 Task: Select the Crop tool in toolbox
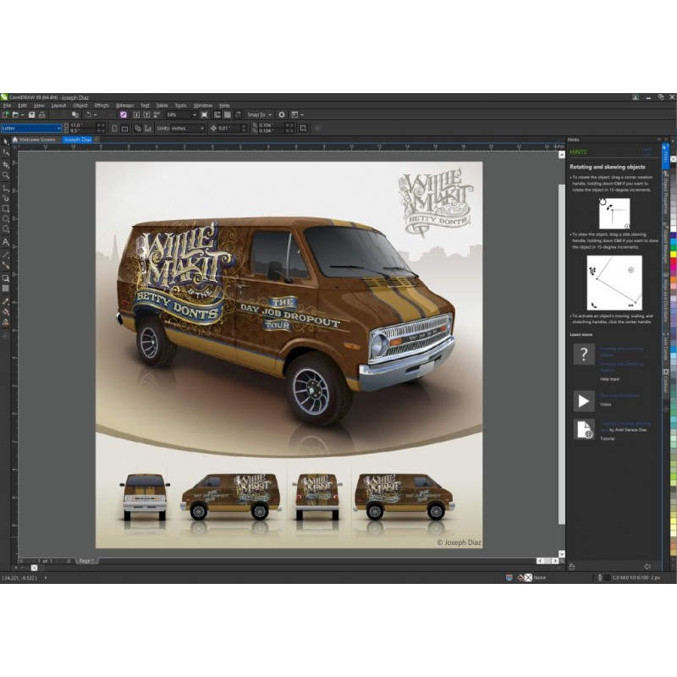tap(6, 164)
